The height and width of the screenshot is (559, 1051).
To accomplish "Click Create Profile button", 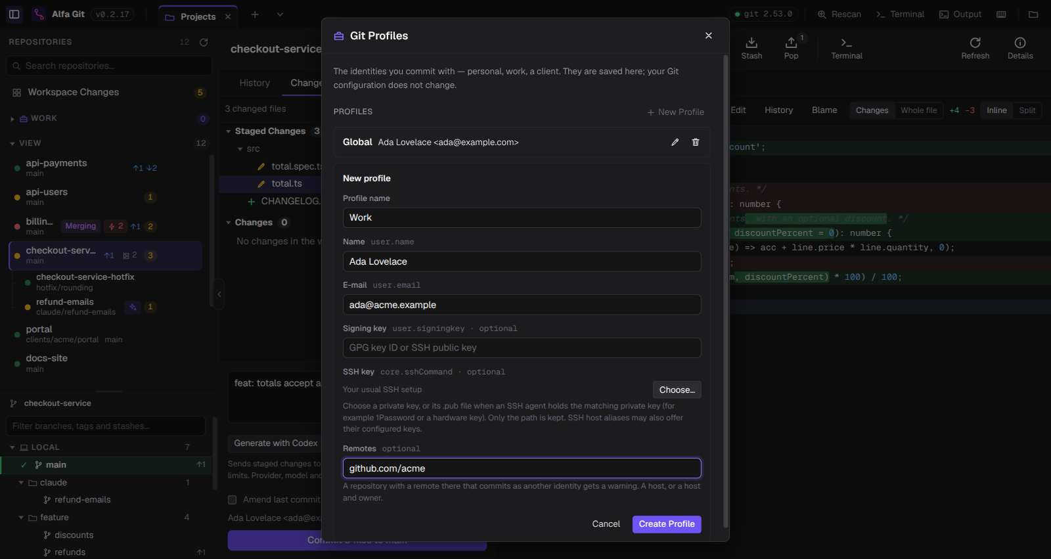I will (667, 524).
